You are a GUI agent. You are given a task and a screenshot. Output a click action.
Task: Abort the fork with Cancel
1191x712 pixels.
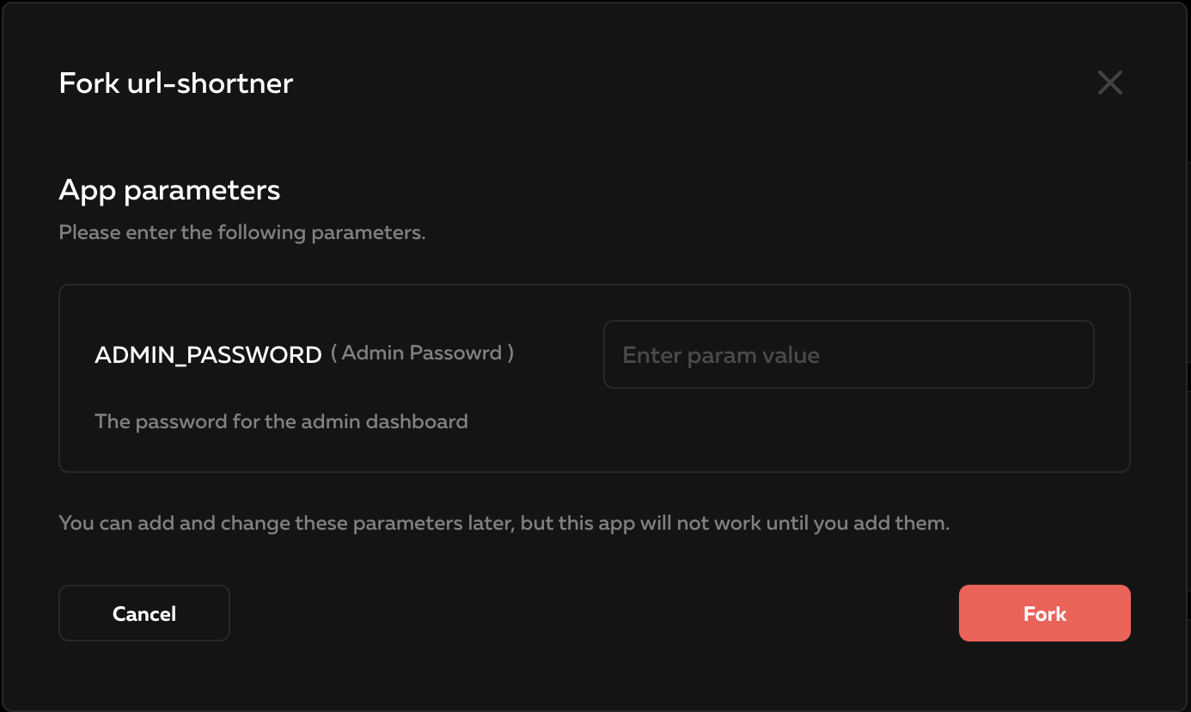[144, 612]
